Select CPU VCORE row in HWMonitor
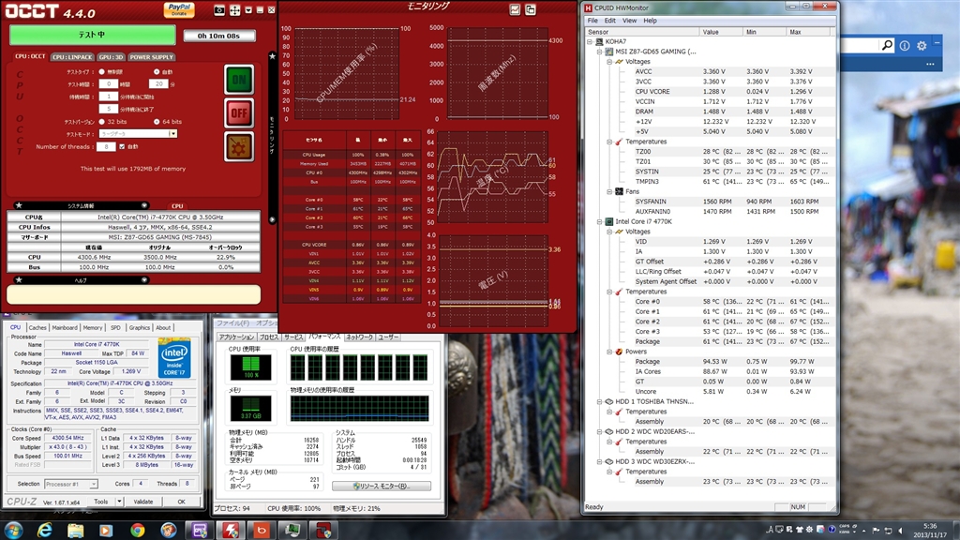Screen dimensions: 960x540 [711, 92]
